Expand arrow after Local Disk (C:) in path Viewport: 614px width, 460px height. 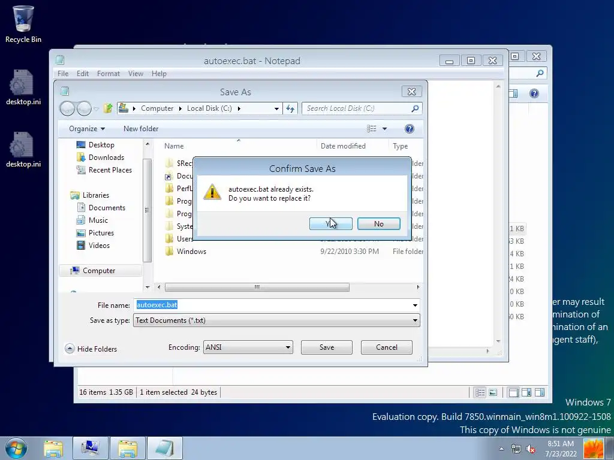tap(239, 108)
